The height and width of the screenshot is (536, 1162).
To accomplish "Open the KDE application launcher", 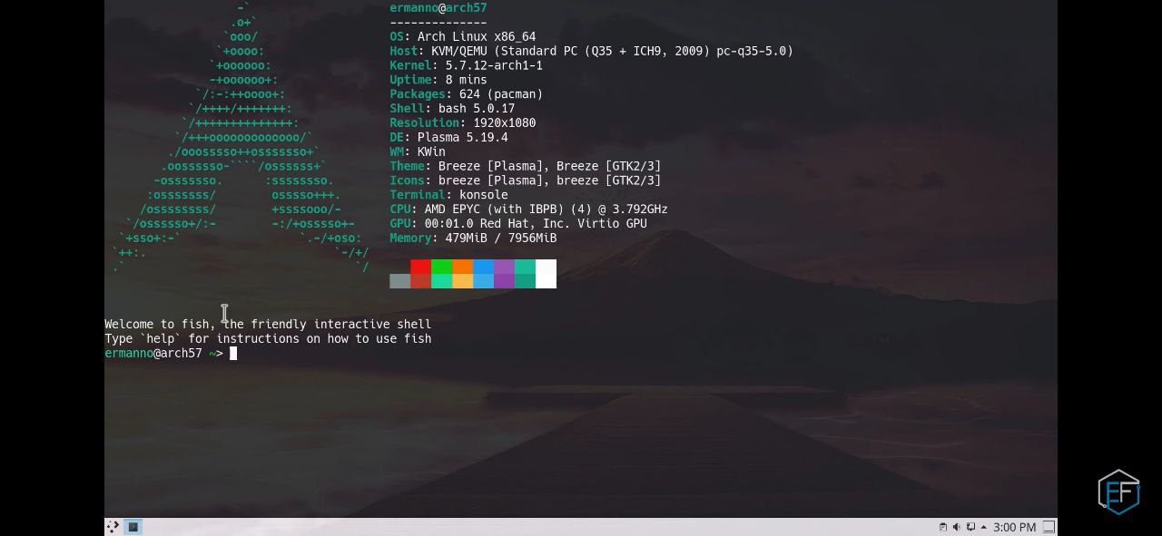I will pos(113,527).
